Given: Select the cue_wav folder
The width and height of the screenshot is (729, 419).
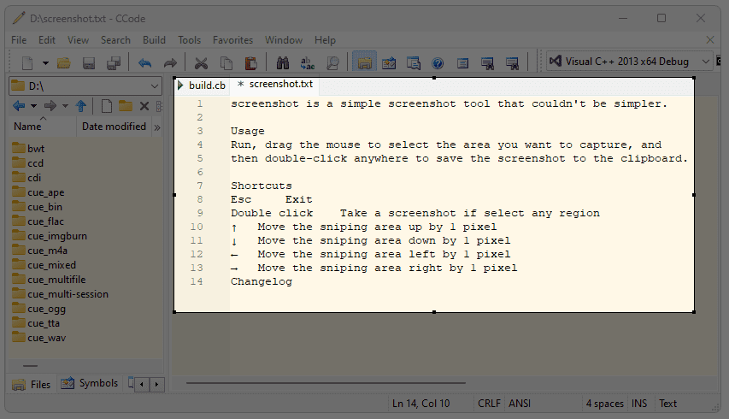Looking at the screenshot, I should click(39, 338).
